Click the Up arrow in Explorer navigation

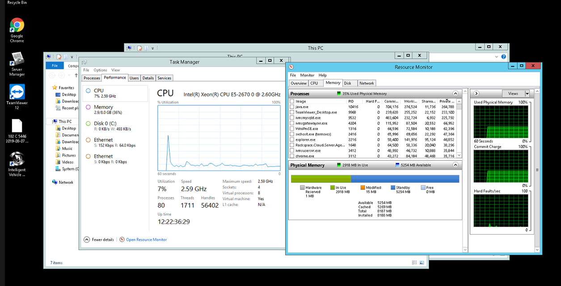[x=76, y=76]
